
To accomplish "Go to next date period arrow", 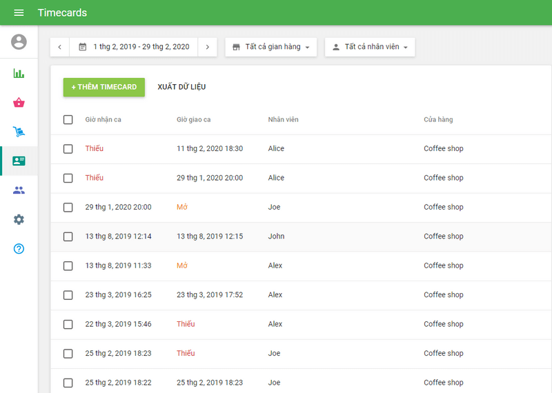I will (208, 47).
